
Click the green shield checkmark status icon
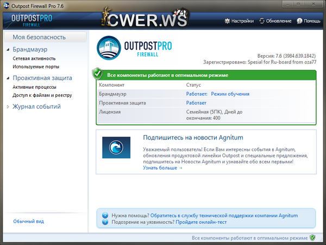click(x=98, y=74)
